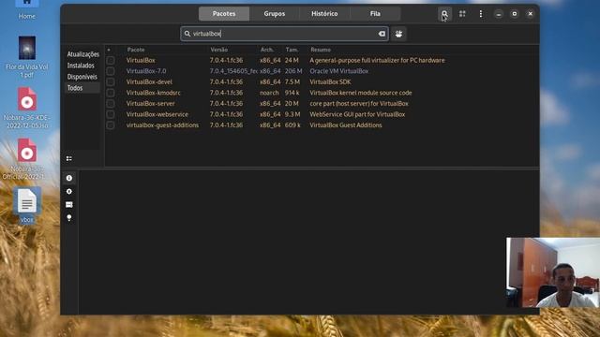Check the VirtualBox-server package checkbox
Image resolution: width=600 pixels, height=337 pixels.
[x=111, y=104]
